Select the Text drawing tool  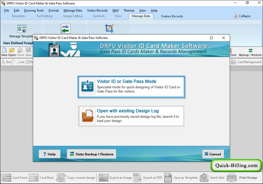click(x=6, y=62)
